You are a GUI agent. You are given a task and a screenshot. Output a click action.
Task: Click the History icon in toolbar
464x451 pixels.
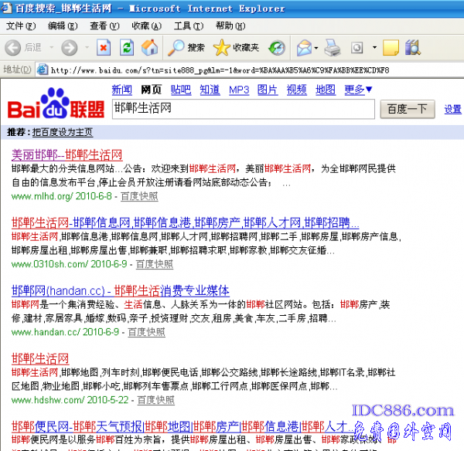click(x=277, y=48)
